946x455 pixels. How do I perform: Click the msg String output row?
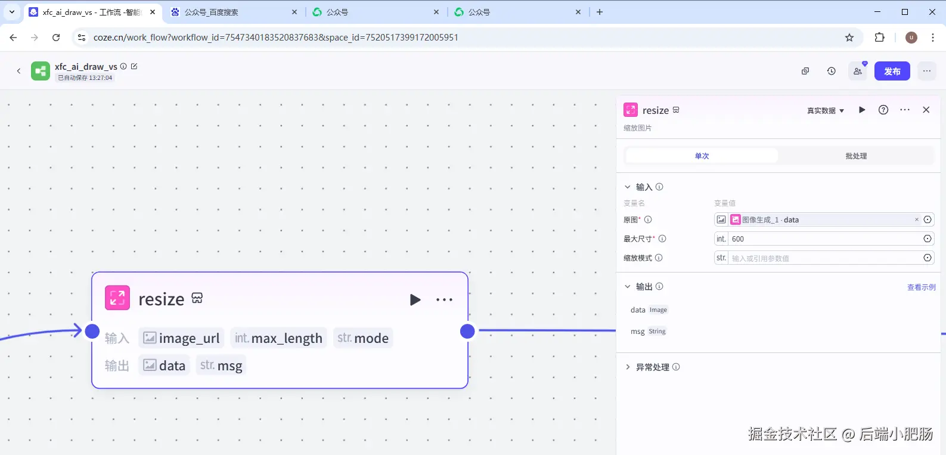coord(649,331)
